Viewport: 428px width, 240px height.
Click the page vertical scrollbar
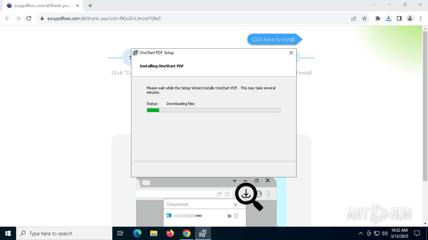(425, 107)
